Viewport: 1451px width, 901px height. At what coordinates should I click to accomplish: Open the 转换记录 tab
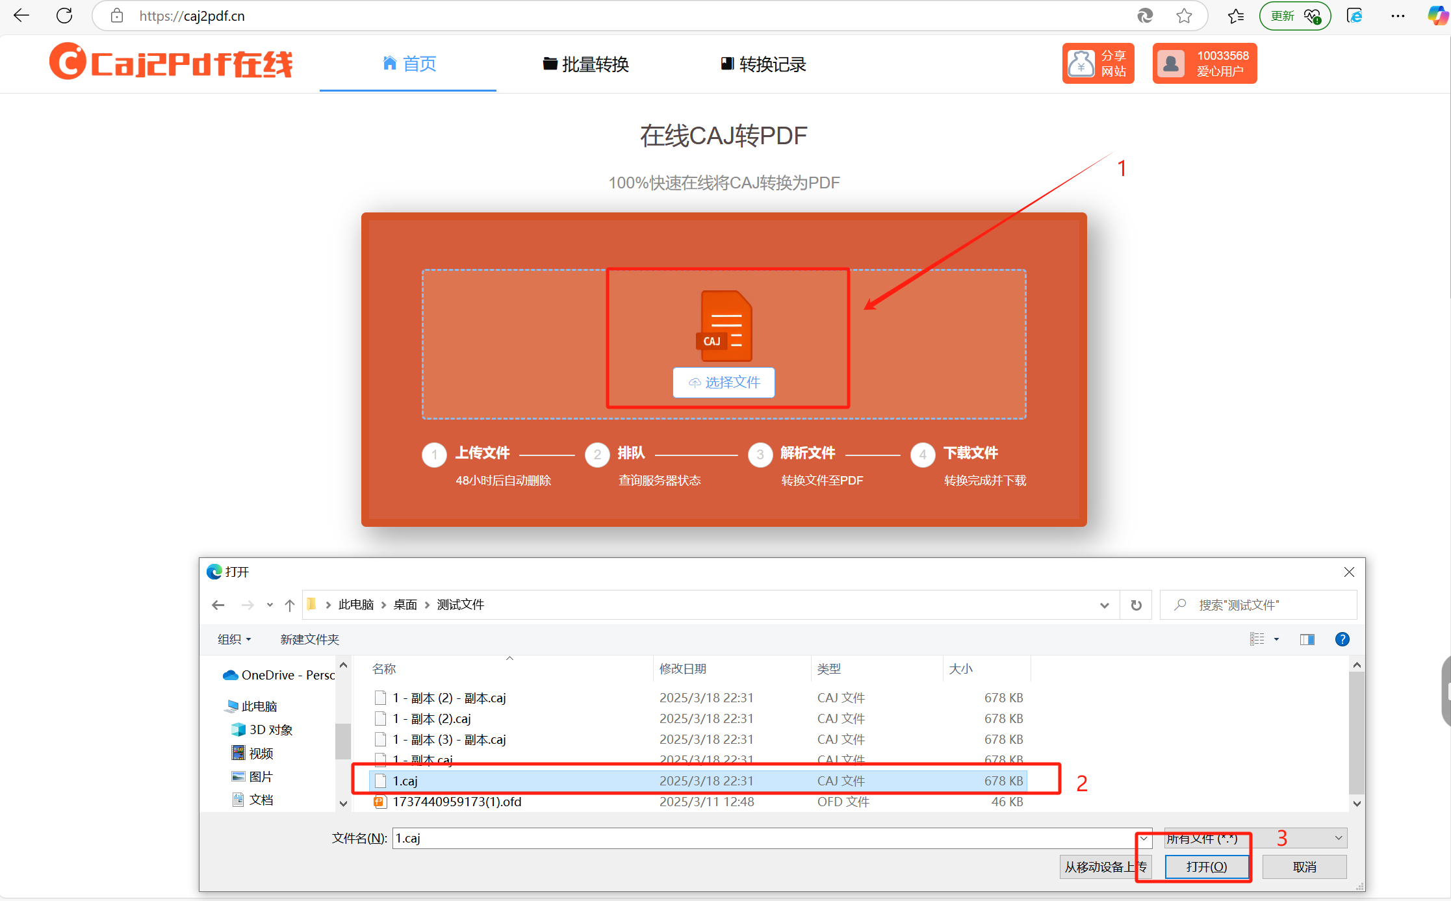click(x=764, y=64)
